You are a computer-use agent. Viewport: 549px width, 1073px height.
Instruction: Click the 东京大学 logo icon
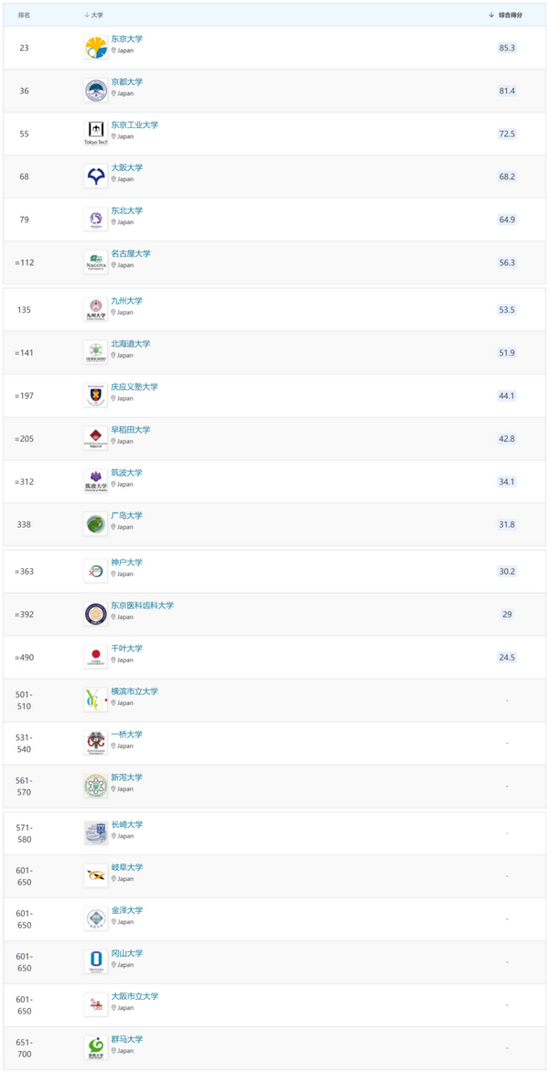click(96, 48)
